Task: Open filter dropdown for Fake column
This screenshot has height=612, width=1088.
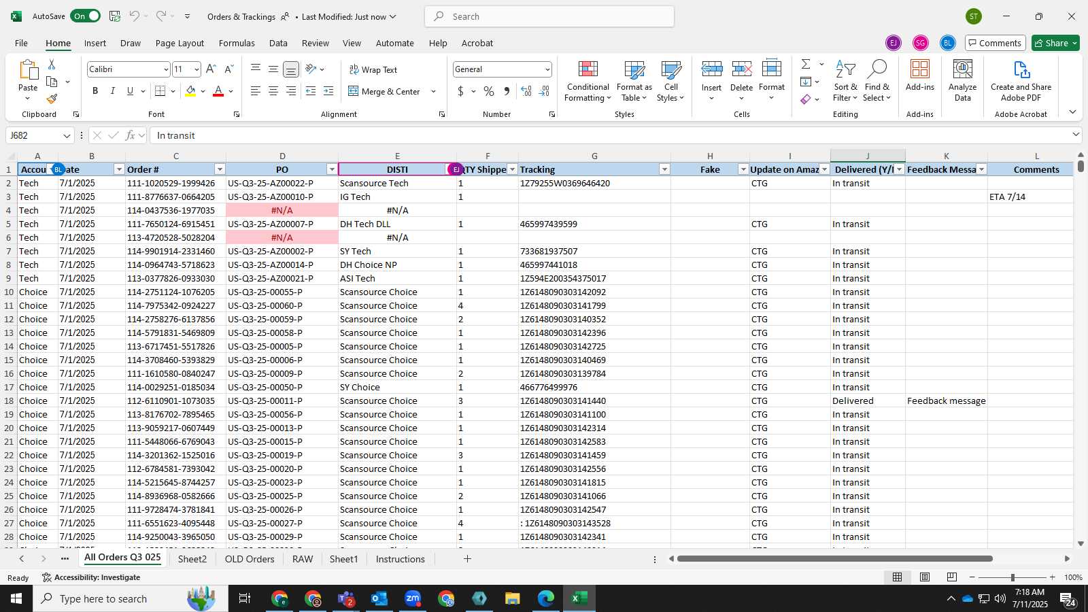Action: click(743, 169)
